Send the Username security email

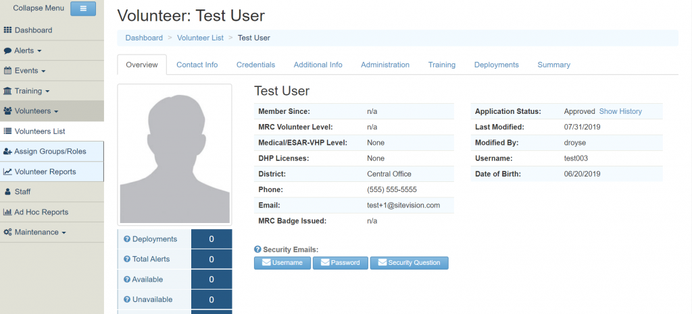tap(282, 263)
